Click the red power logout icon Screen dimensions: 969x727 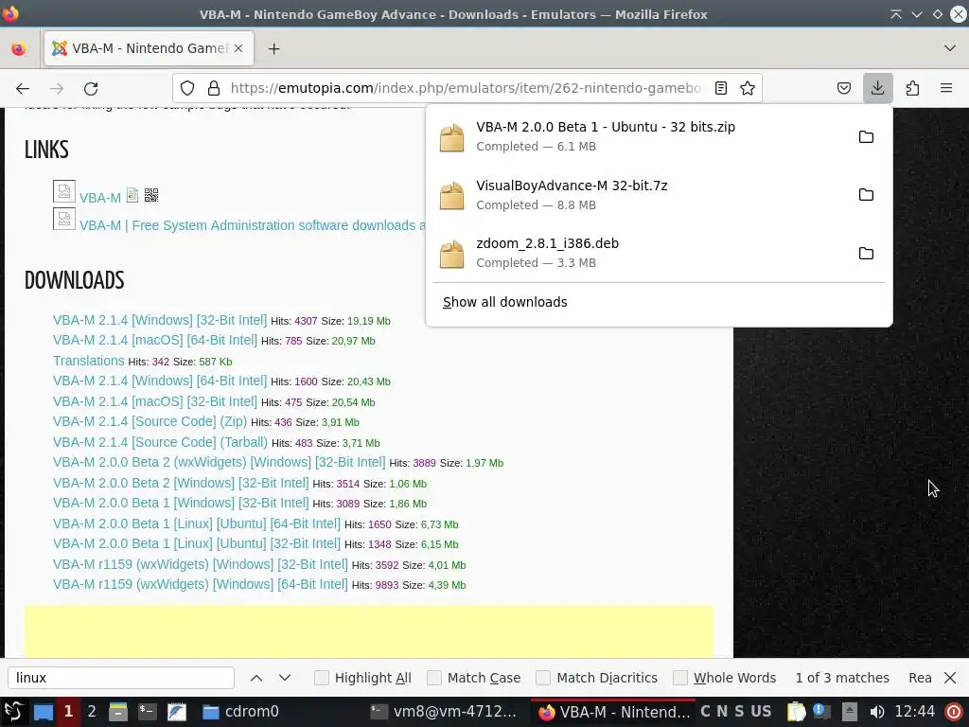[x=954, y=712]
